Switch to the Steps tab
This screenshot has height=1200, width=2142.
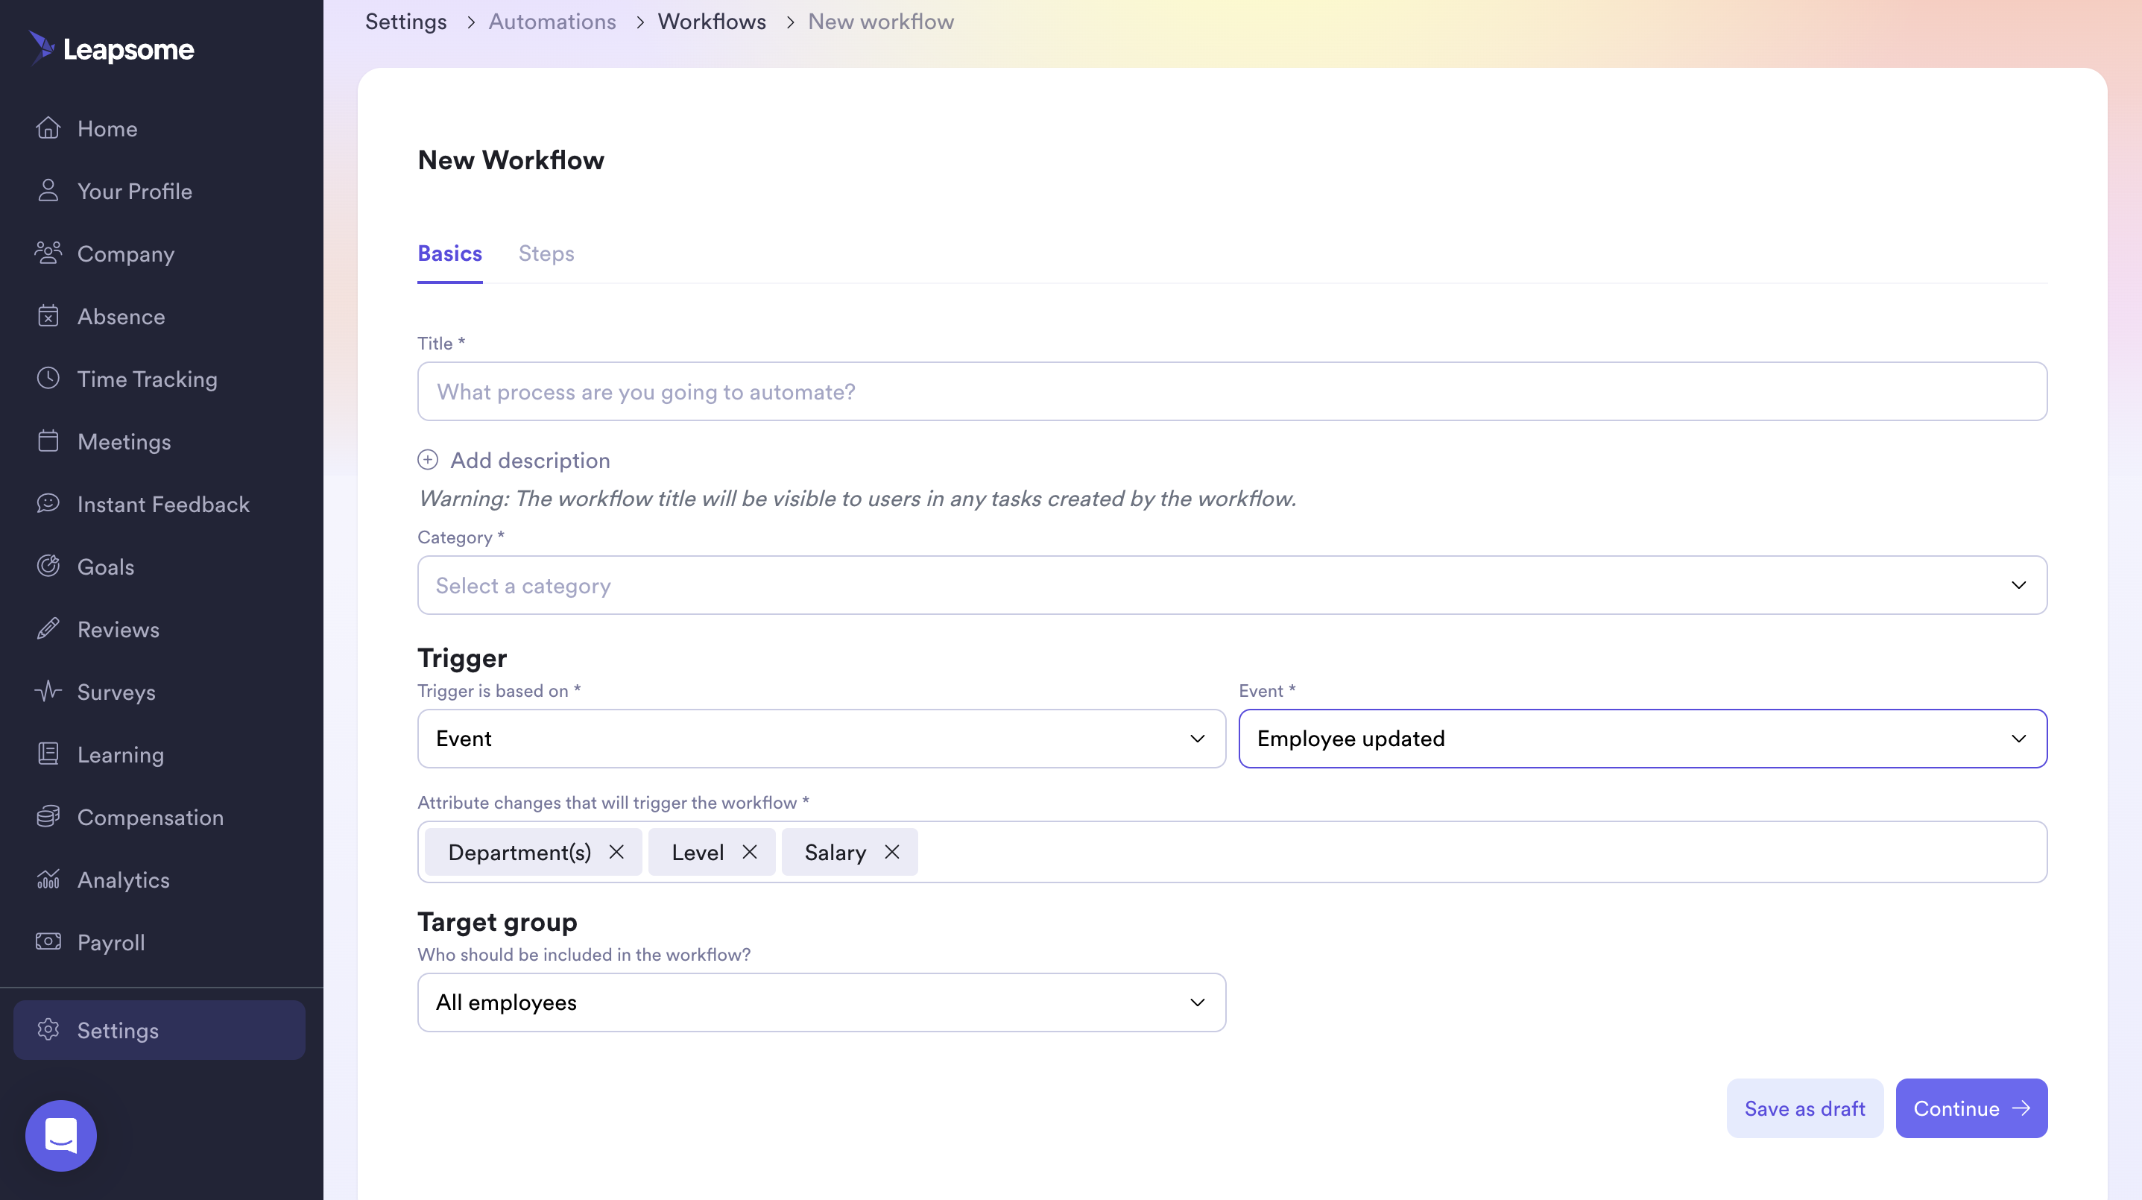[546, 253]
